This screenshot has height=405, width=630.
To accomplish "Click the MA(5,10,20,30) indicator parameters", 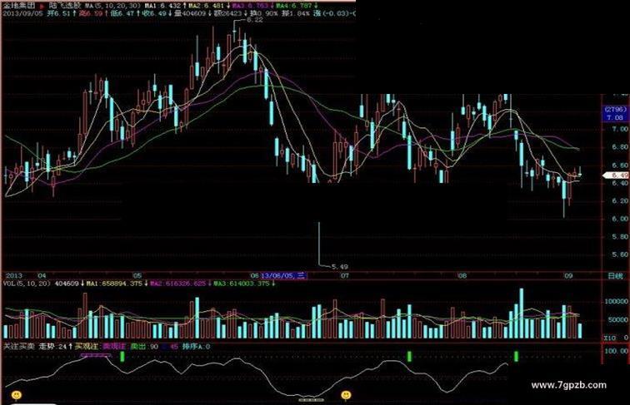I will 112,6.
